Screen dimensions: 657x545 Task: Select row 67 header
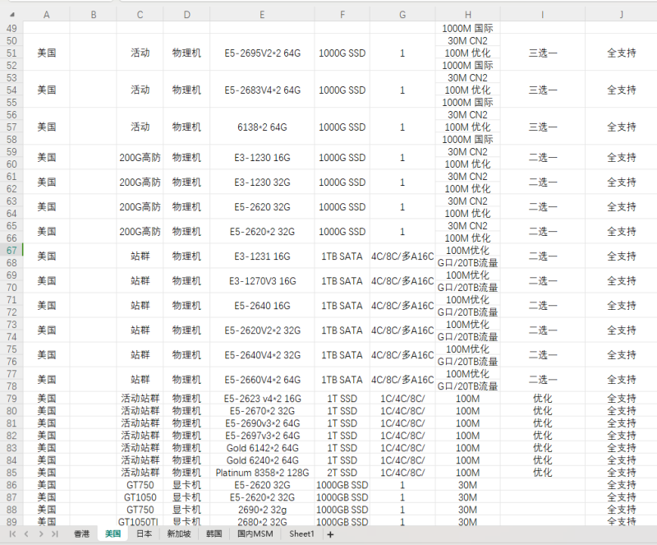pyautogui.click(x=11, y=251)
